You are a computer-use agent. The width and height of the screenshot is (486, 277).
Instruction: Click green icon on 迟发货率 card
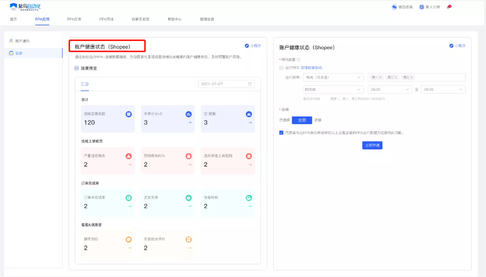pos(188,198)
